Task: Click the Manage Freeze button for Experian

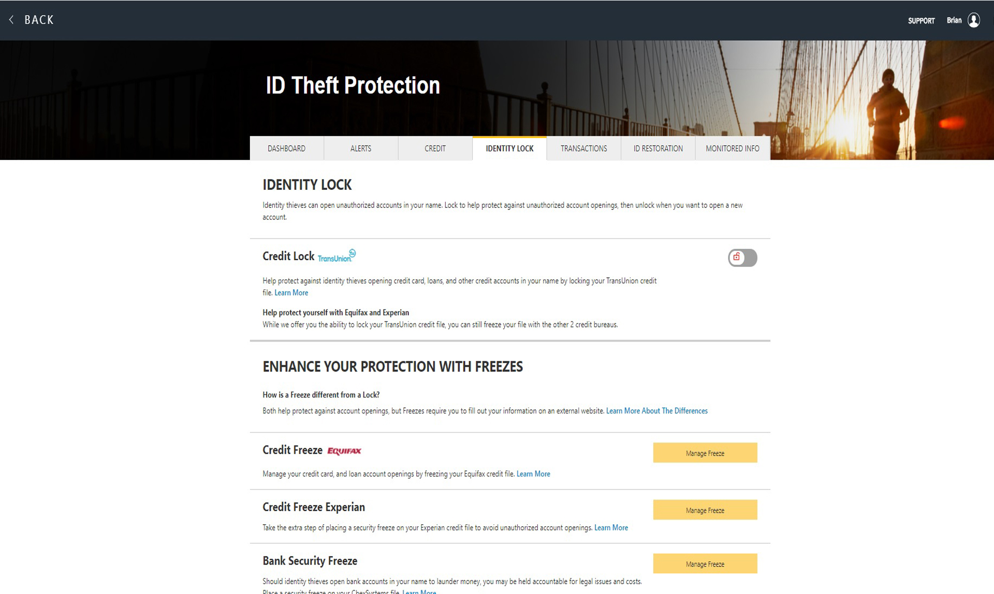Action: [x=705, y=510]
